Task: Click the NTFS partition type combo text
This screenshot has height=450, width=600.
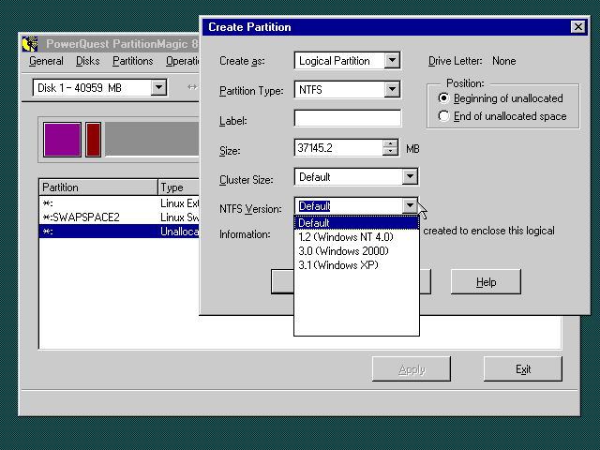Action: [x=310, y=90]
